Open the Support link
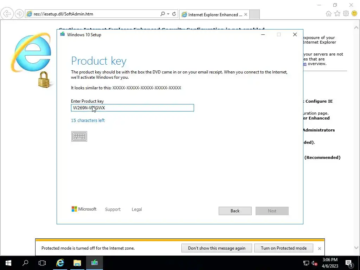 tap(113, 210)
